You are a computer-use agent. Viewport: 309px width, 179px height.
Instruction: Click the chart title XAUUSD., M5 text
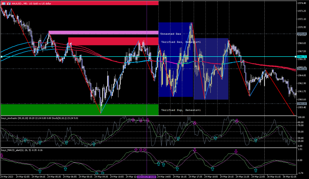[31, 4]
